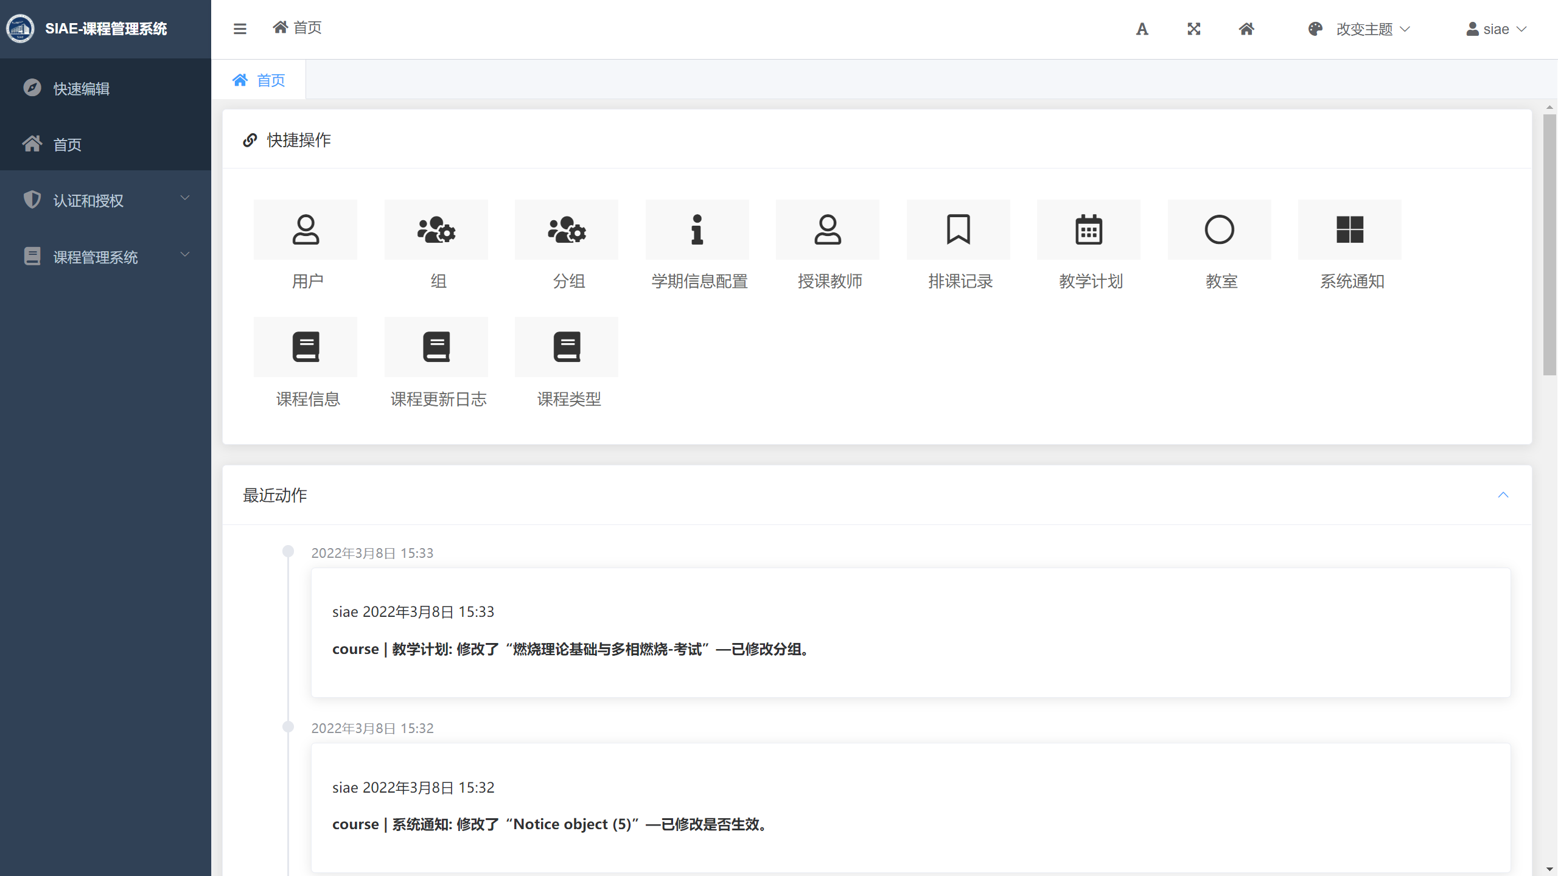Open the 课程类型 book icon
The width and height of the screenshot is (1558, 876).
pyautogui.click(x=567, y=347)
